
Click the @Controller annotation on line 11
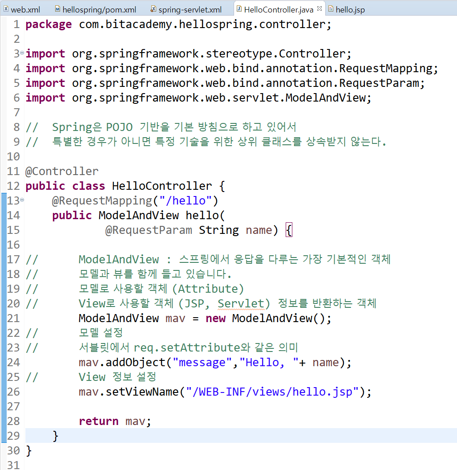click(62, 171)
